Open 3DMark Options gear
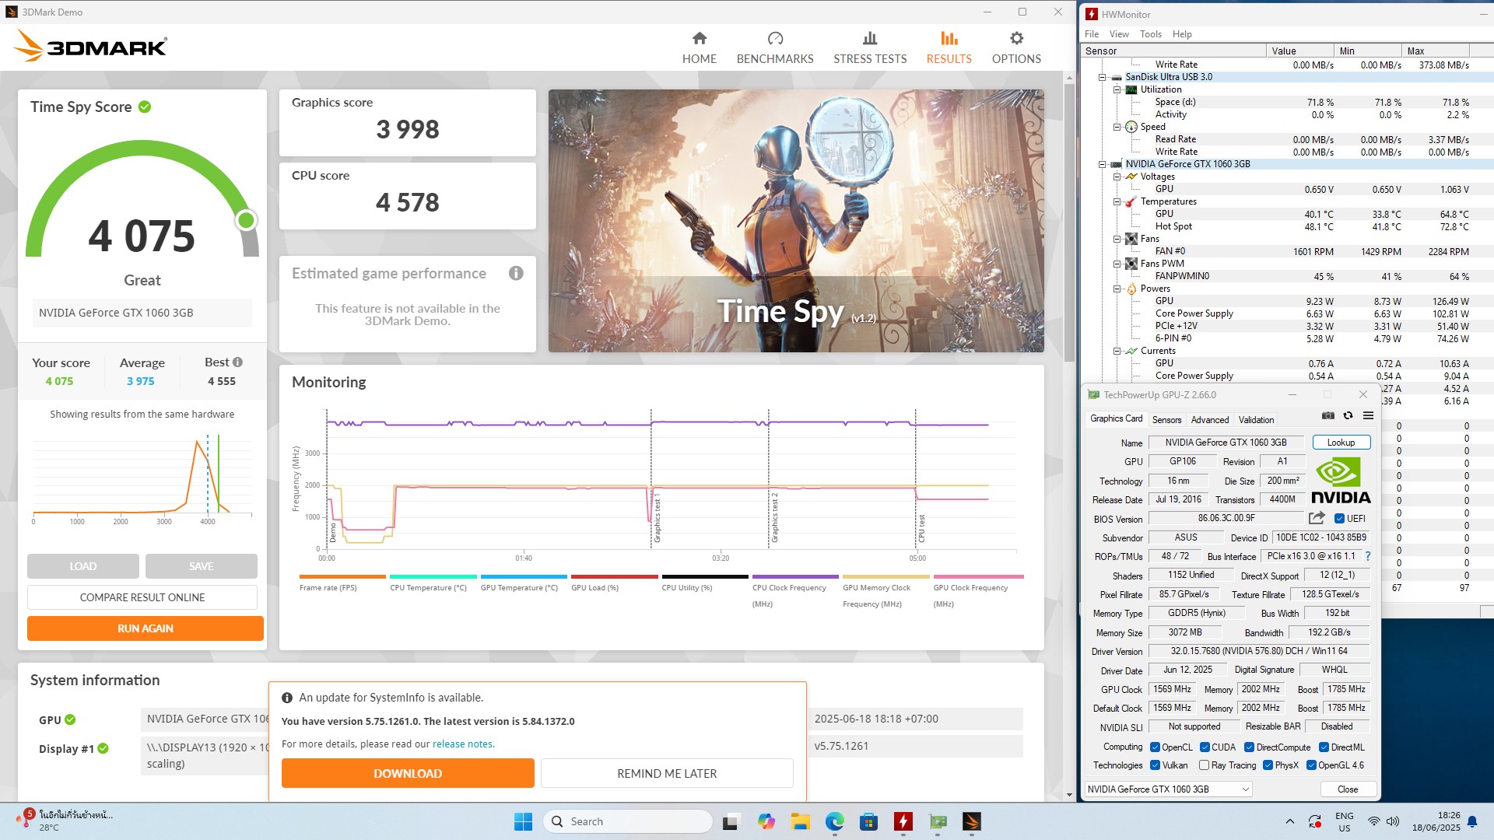Image resolution: width=1494 pixels, height=840 pixels. 1016,47
